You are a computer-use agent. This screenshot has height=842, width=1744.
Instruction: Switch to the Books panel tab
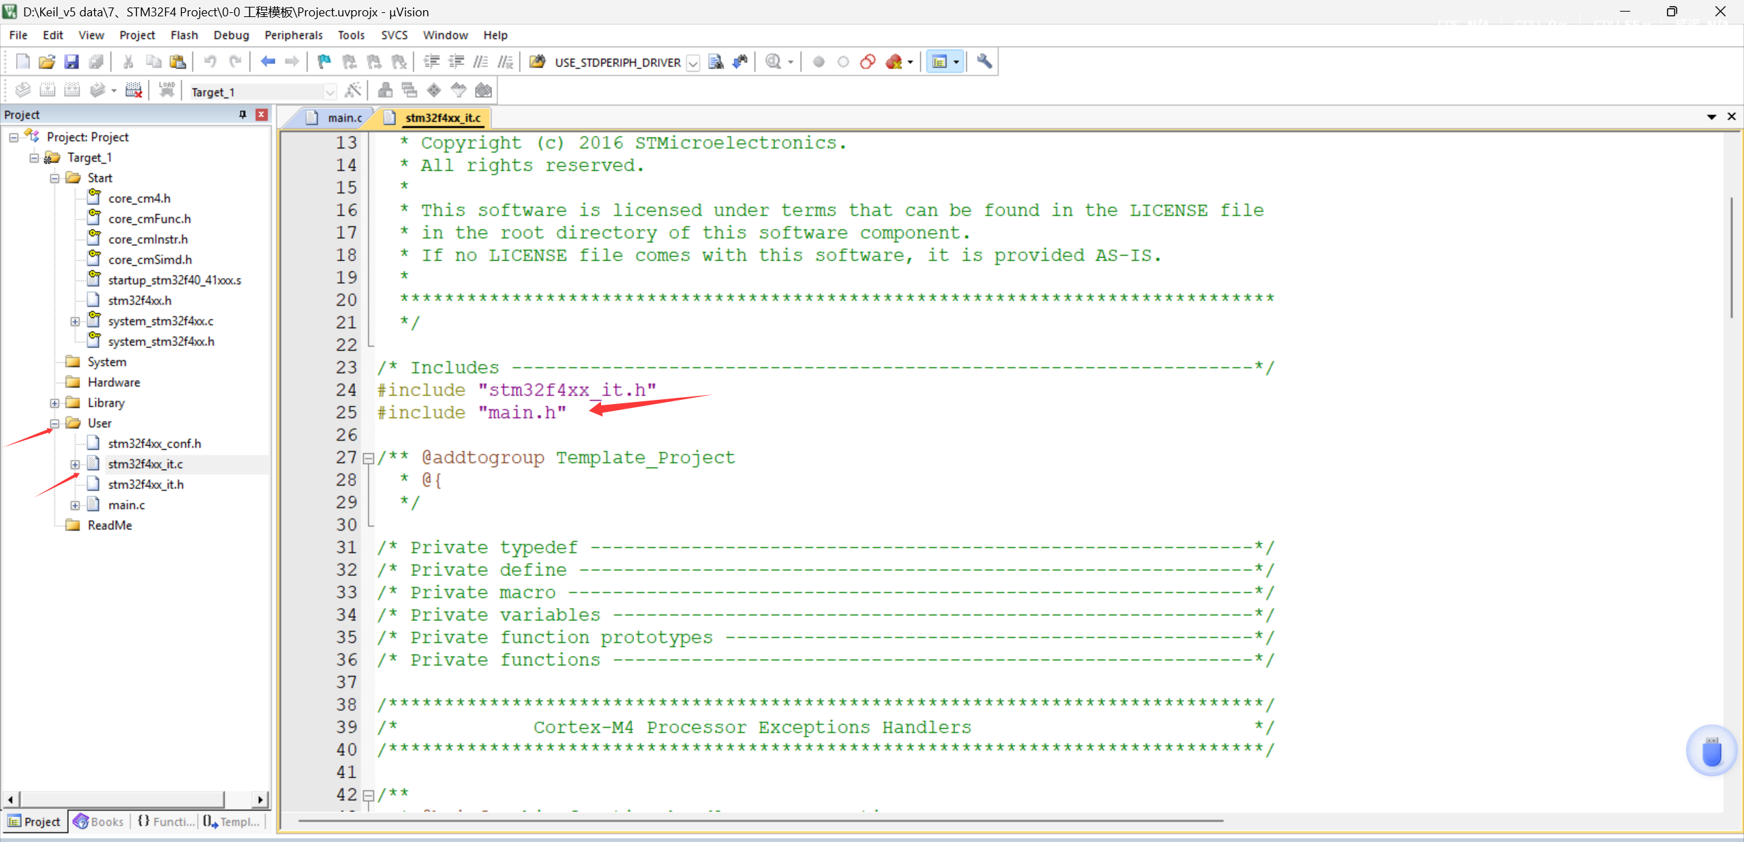pos(100,822)
